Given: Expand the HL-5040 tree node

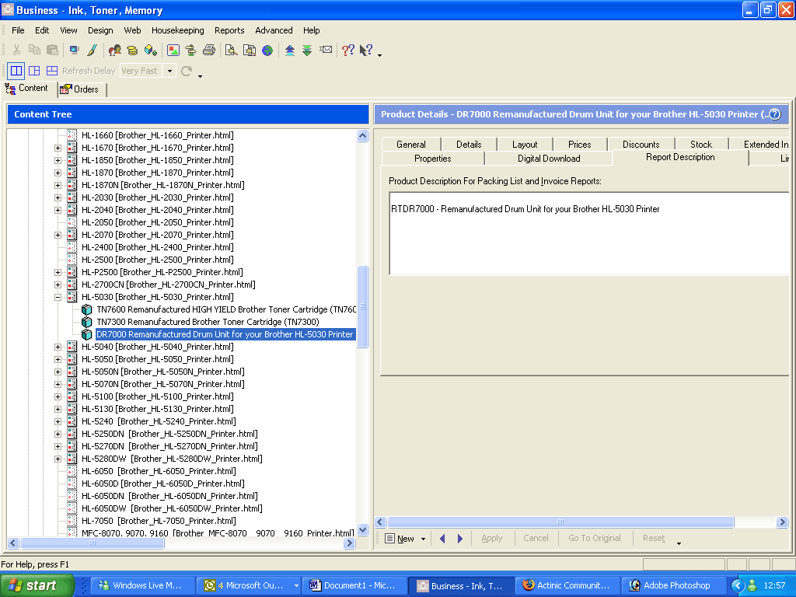Looking at the screenshot, I should 58,347.
